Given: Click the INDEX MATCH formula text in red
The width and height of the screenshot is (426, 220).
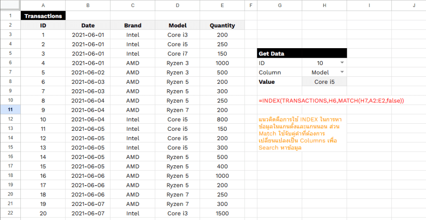Looking at the screenshot, I should point(331,101).
